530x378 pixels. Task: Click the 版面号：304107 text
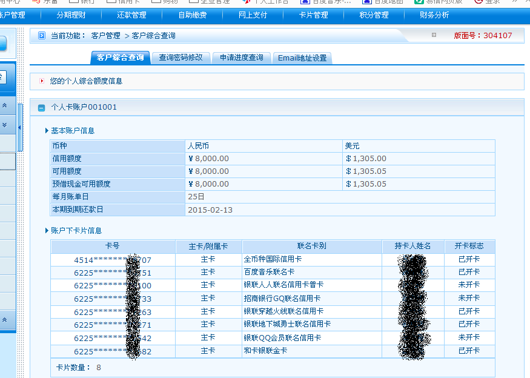[x=483, y=35]
